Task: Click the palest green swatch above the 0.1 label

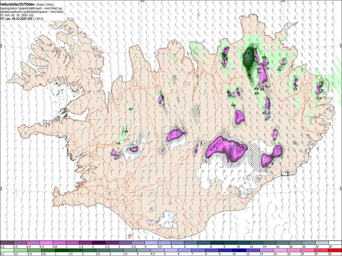Action: tap(7, 250)
